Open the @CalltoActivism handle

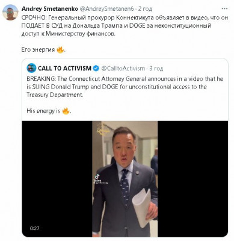tap(123, 69)
